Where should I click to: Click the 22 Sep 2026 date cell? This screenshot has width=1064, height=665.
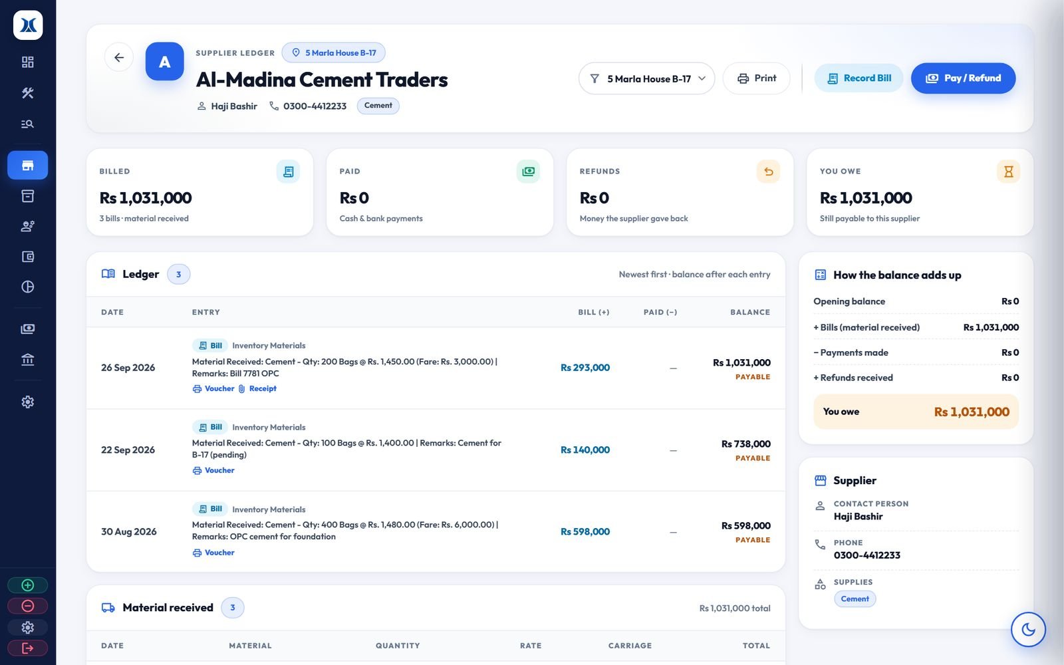128,450
